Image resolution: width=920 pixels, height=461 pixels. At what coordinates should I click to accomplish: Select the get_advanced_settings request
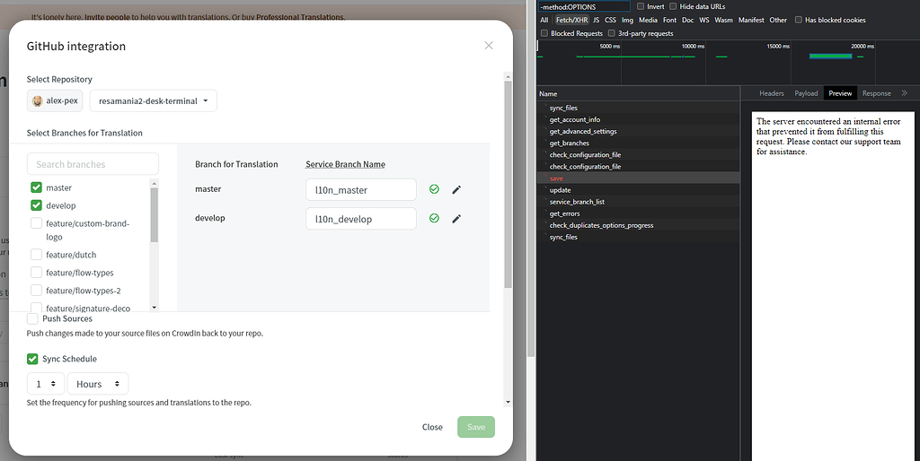pos(638,131)
